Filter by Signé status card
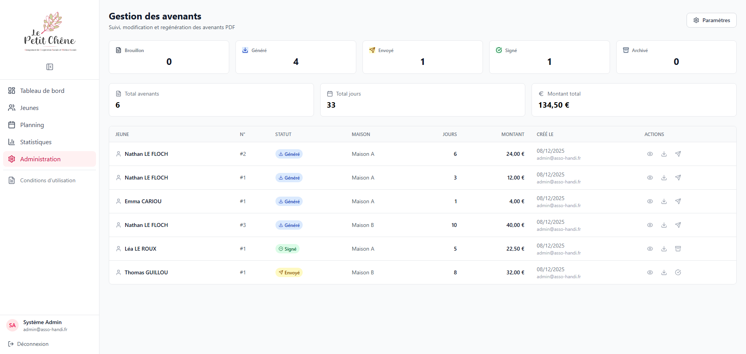Screen dimensions: 746x354 click(549, 57)
